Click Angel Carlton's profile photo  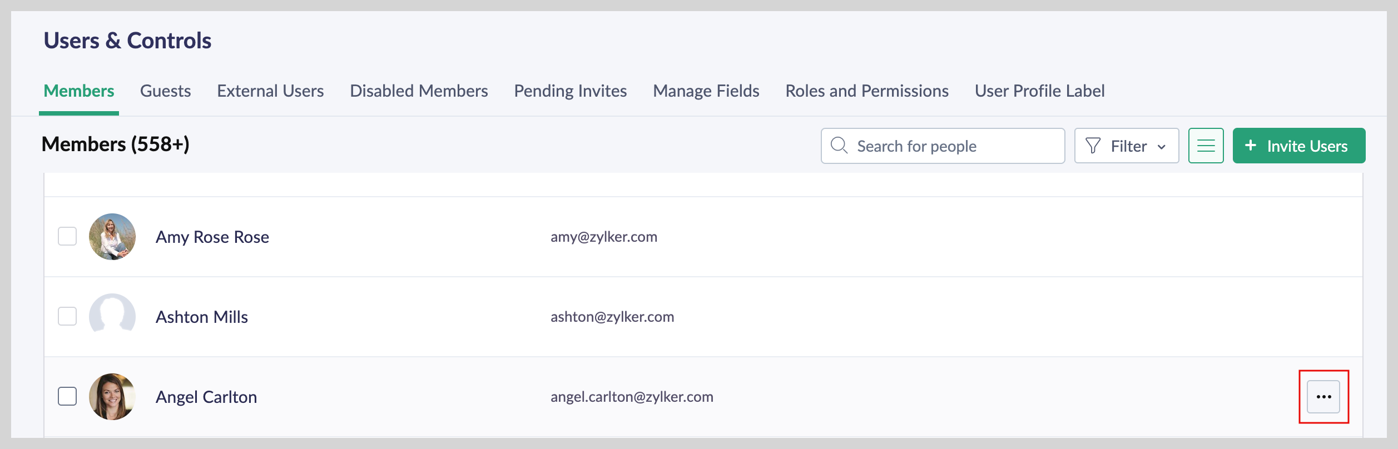(112, 397)
